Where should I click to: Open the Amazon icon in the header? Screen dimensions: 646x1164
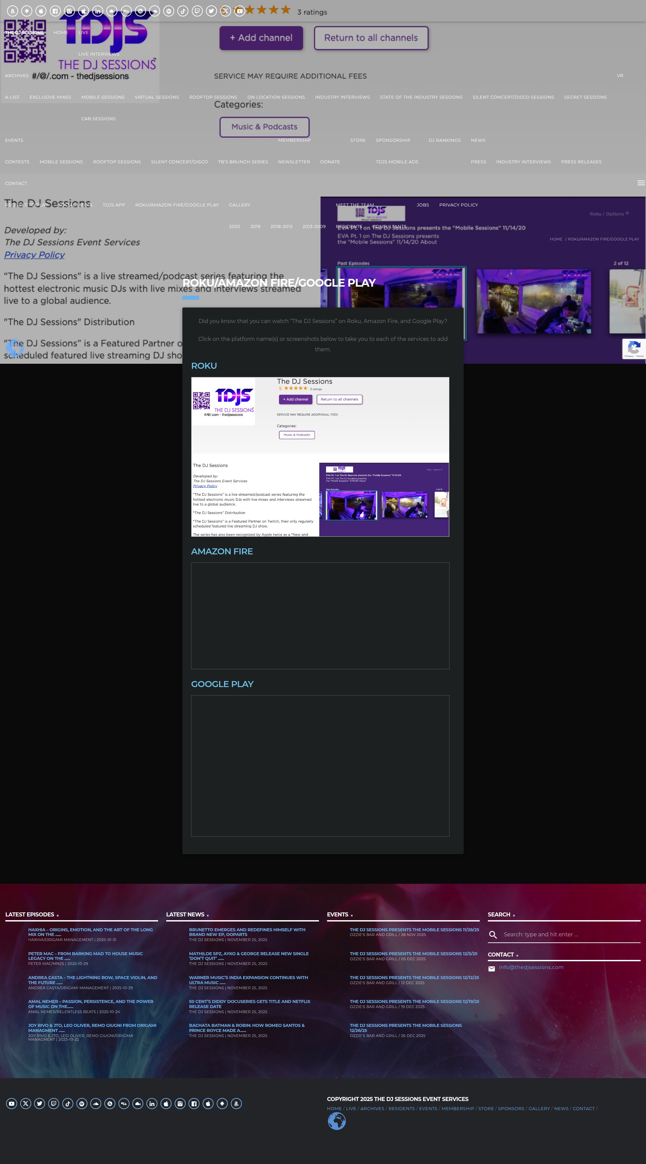[x=13, y=11]
